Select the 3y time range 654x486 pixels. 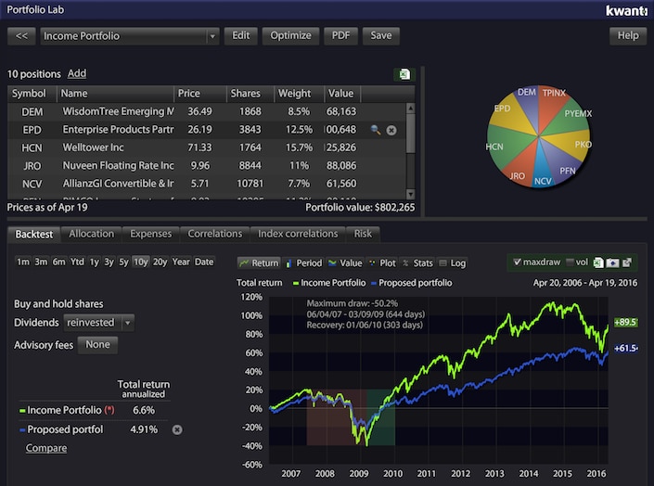coord(109,262)
